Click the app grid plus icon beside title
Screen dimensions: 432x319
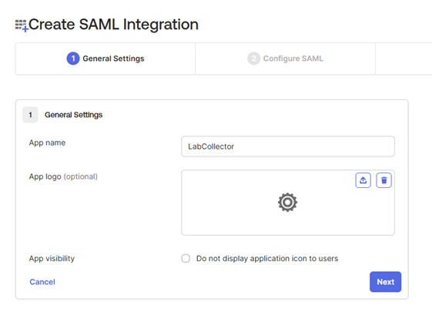click(x=22, y=25)
